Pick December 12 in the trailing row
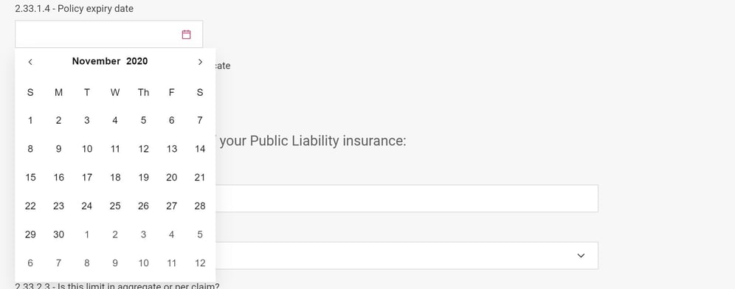This screenshot has width=735, height=289. tap(200, 263)
